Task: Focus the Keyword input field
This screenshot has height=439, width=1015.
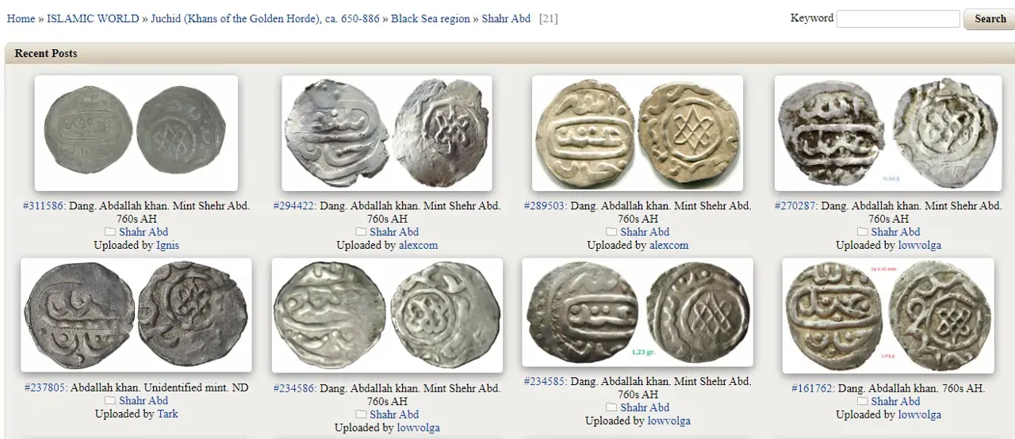Action: [898, 19]
